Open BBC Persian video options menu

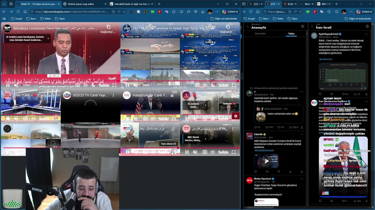click(x=233, y=129)
